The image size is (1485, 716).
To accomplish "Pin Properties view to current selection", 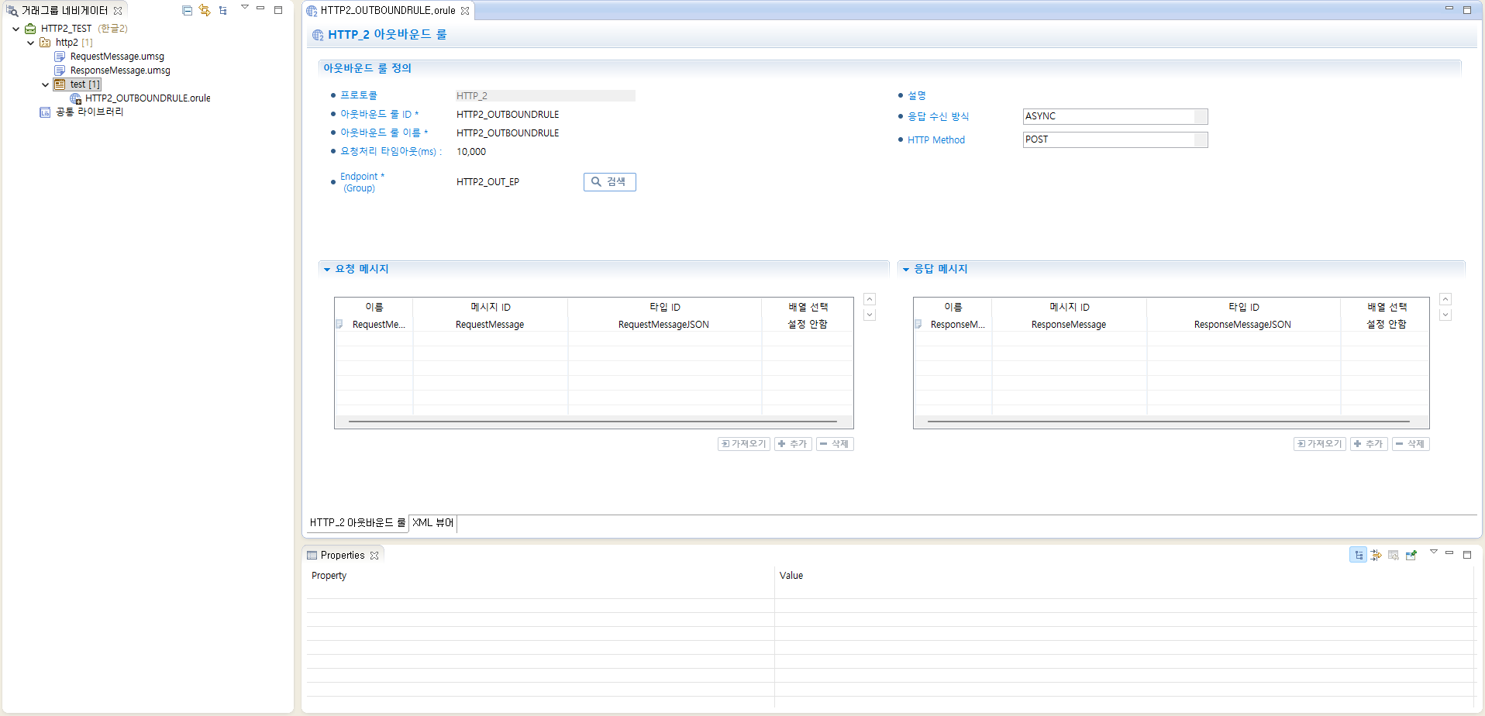I will [x=1411, y=555].
